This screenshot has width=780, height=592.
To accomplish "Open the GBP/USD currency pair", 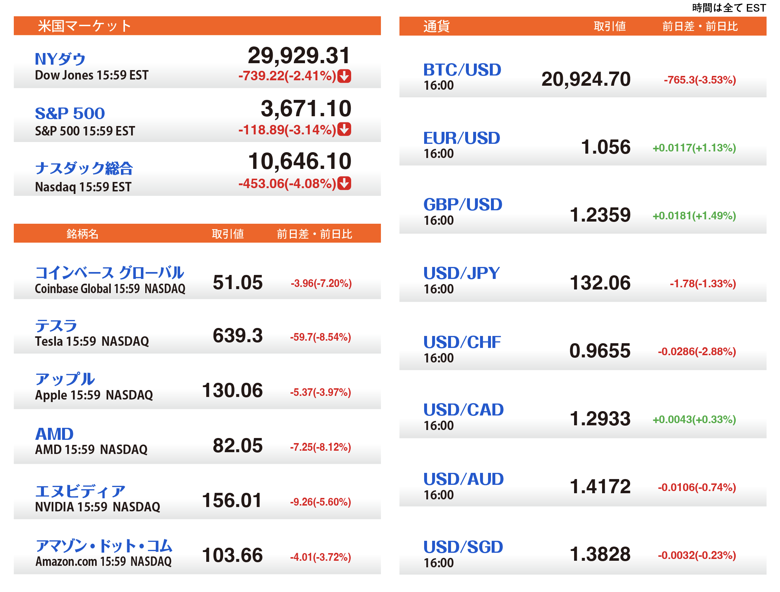I will coord(463,205).
